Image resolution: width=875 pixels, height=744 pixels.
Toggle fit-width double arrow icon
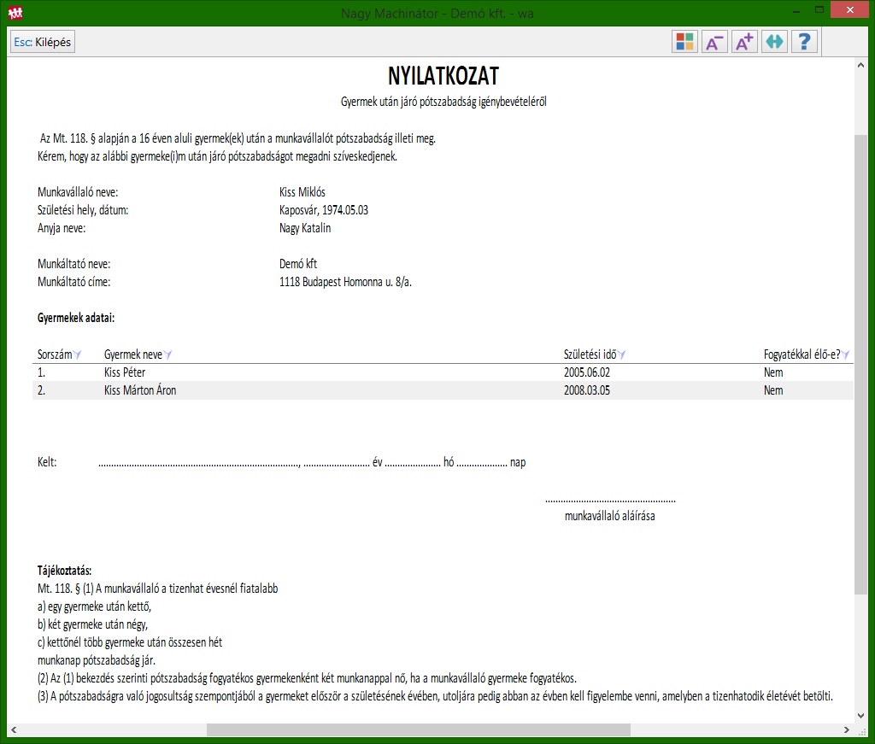tap(774, 42)
